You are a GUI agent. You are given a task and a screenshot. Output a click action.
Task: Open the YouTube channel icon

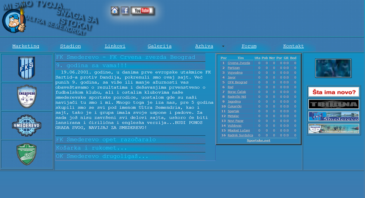click(142, 11)
